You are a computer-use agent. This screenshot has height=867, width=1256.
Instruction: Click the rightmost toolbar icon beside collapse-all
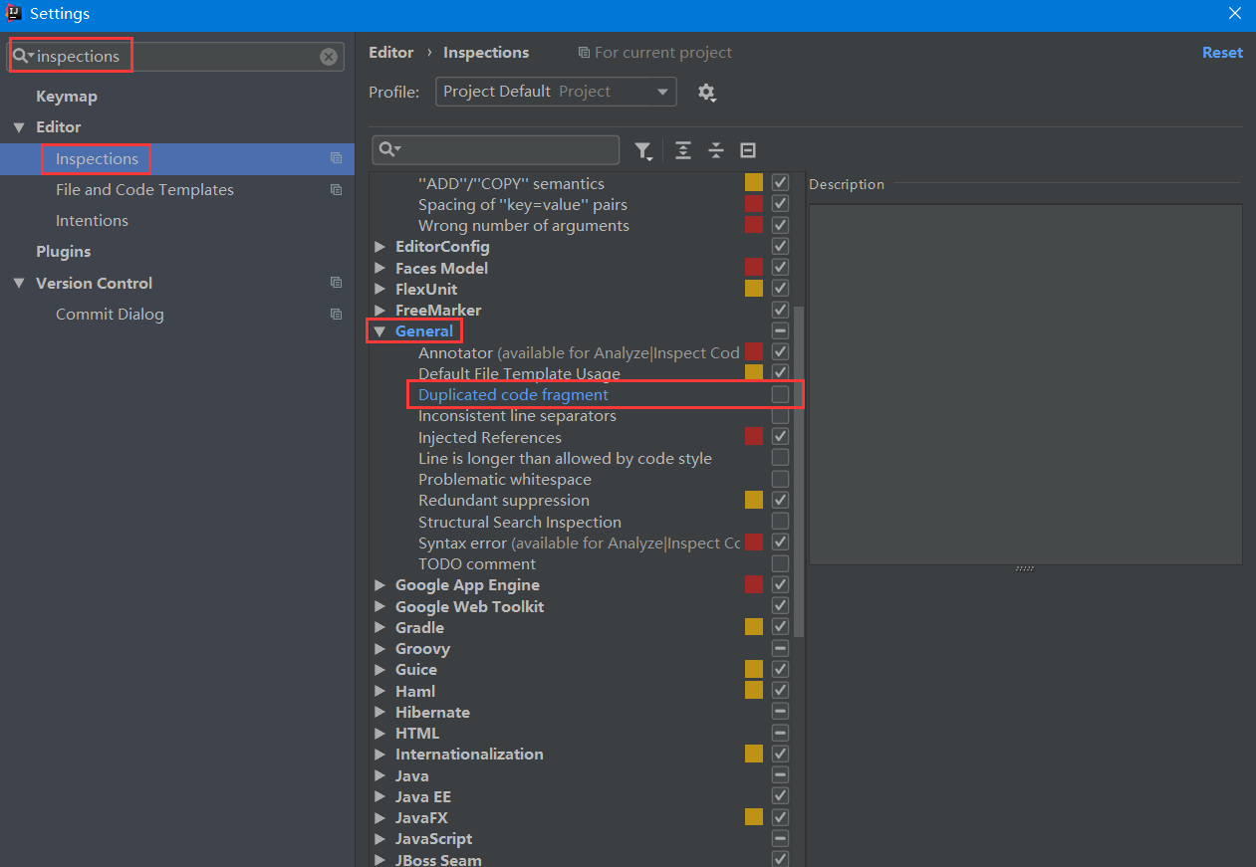click(x=748, y=149)
